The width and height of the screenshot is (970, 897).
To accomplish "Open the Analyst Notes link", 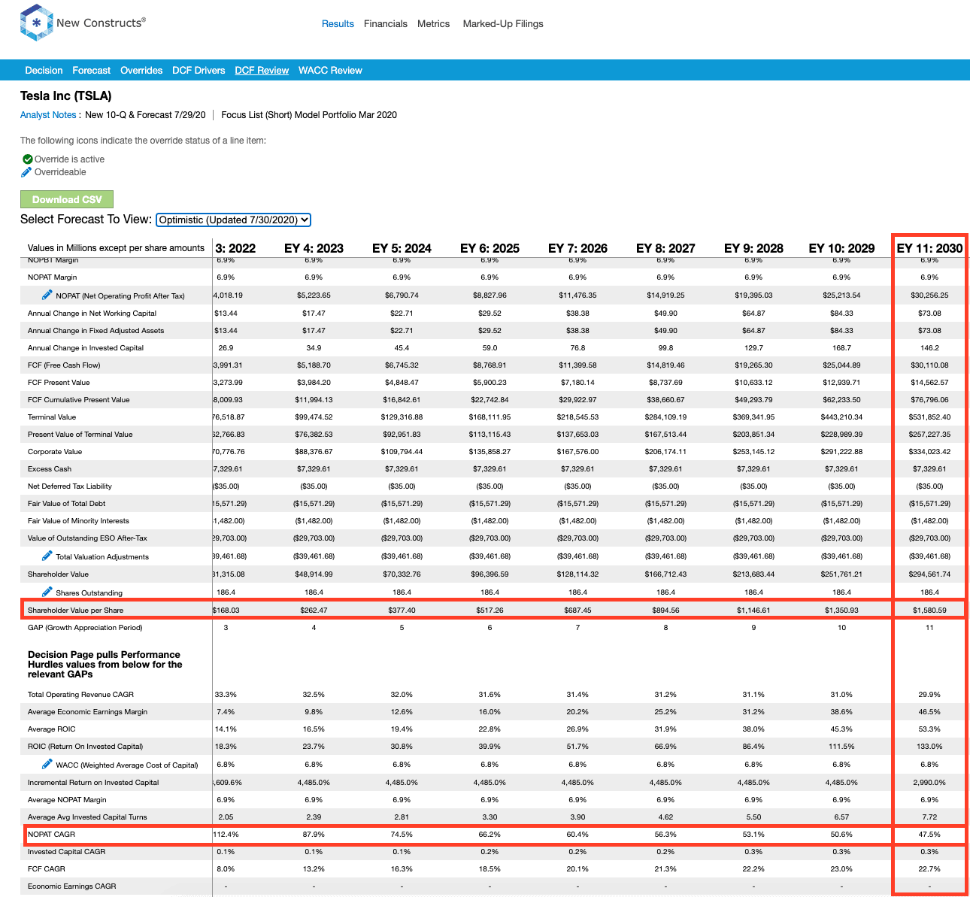I will click(48, 115).
